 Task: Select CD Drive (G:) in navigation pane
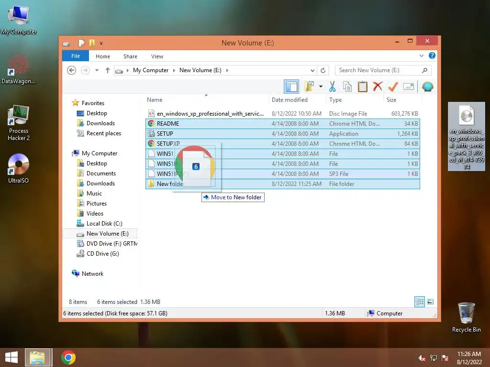tap(102, 253)
